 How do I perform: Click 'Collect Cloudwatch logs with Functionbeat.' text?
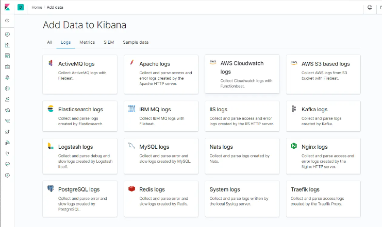tap(246, 83)
